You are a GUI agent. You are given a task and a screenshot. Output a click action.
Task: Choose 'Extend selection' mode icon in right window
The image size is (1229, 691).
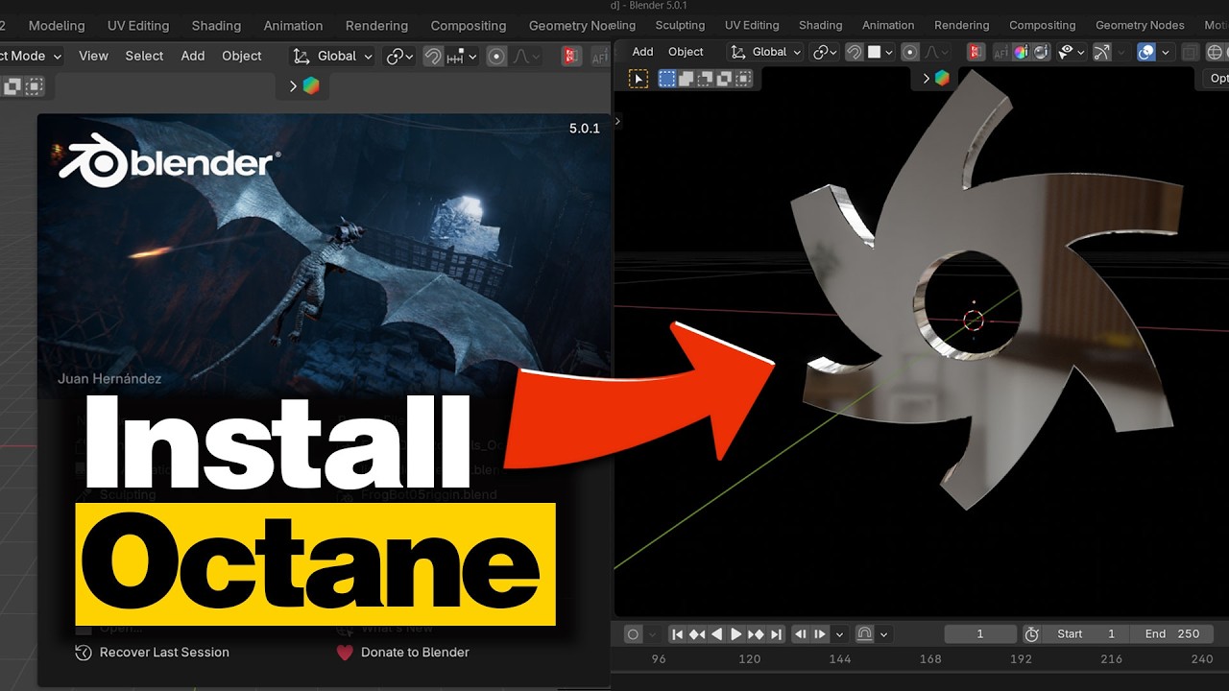click(686, 79)
